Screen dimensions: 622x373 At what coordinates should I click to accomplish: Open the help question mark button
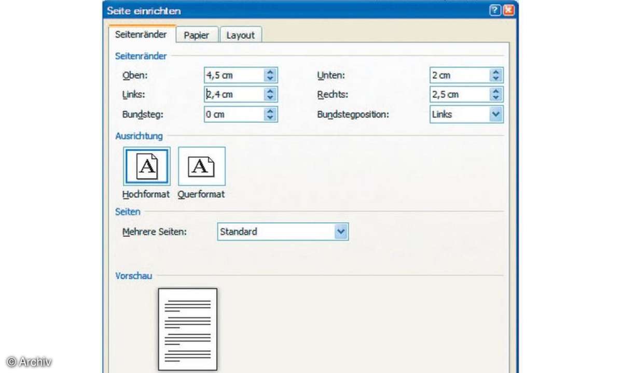[x=495, y=10]
